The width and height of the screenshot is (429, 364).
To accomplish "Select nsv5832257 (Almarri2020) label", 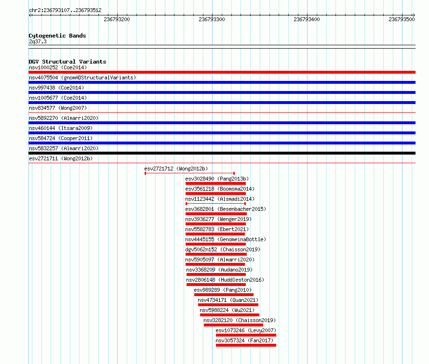I will click(64, 148).
